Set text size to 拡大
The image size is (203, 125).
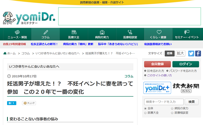click(180, 53)
